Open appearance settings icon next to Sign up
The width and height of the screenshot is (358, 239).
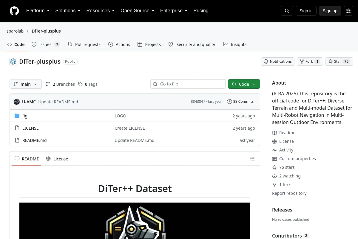click(x=348, y=11)
